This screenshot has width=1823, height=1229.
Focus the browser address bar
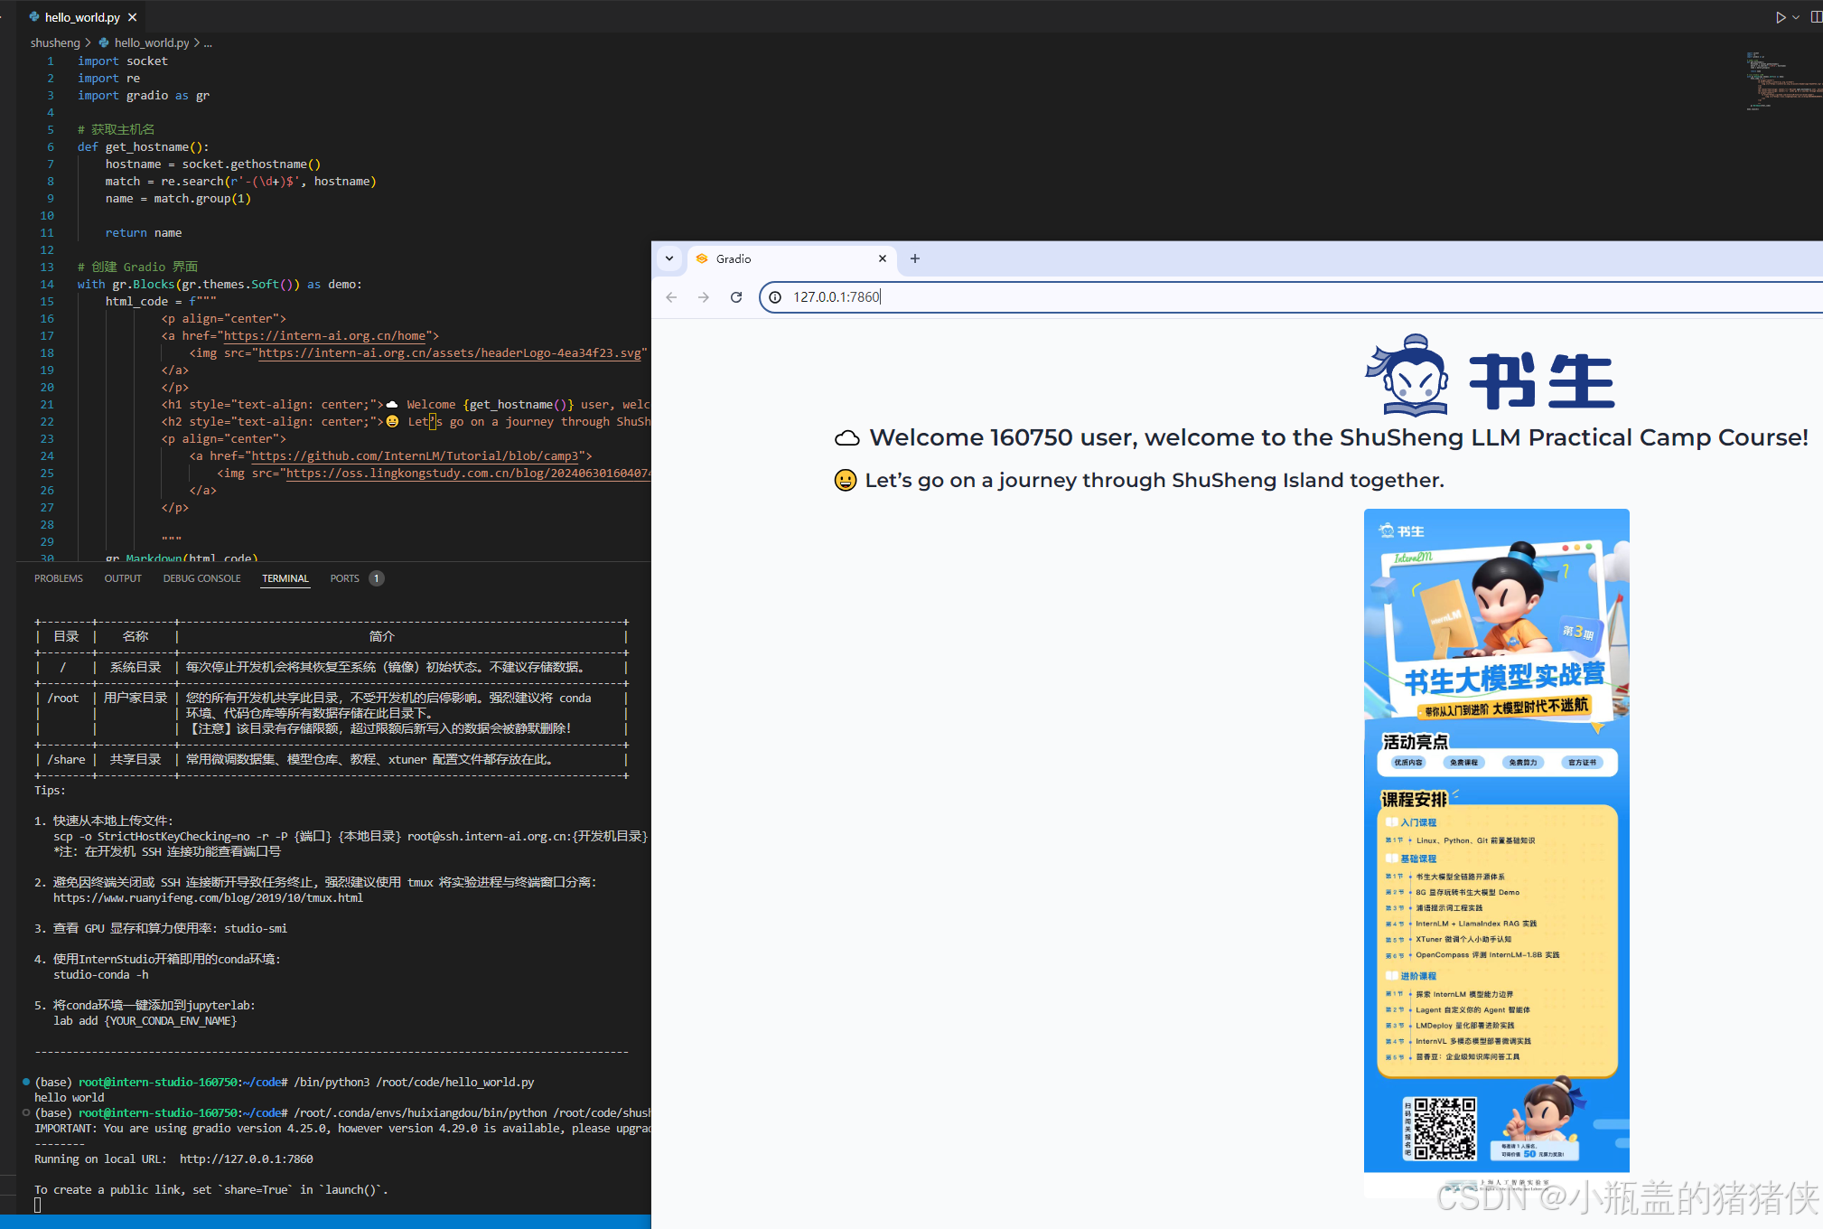[x=1292, y=297]
